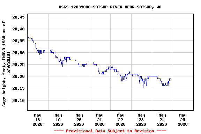Click the 'May 24 2026' date label

[162, 120]
